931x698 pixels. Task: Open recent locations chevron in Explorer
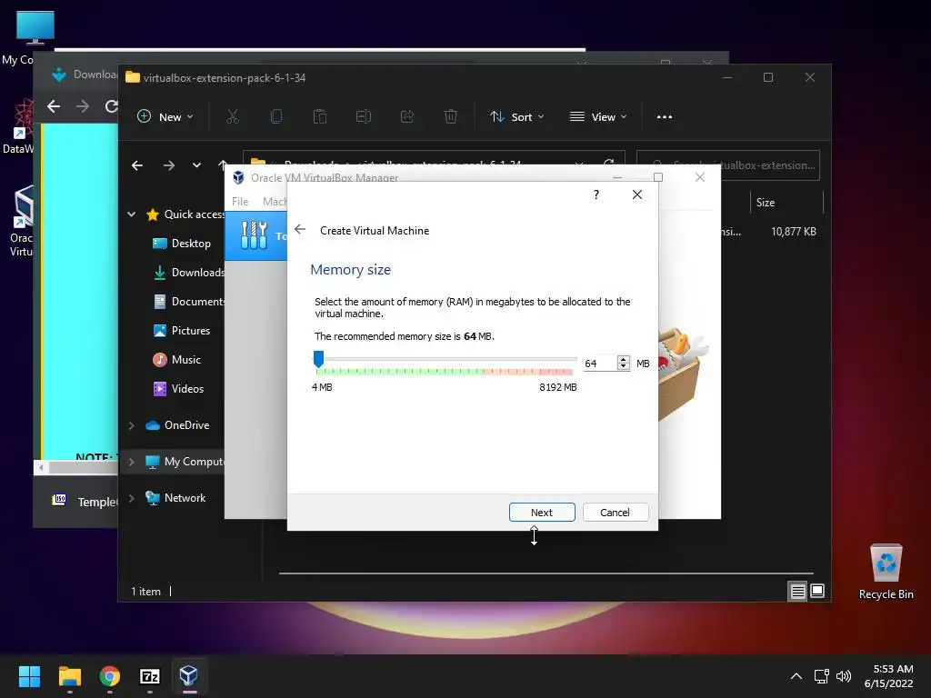(196, 165)
